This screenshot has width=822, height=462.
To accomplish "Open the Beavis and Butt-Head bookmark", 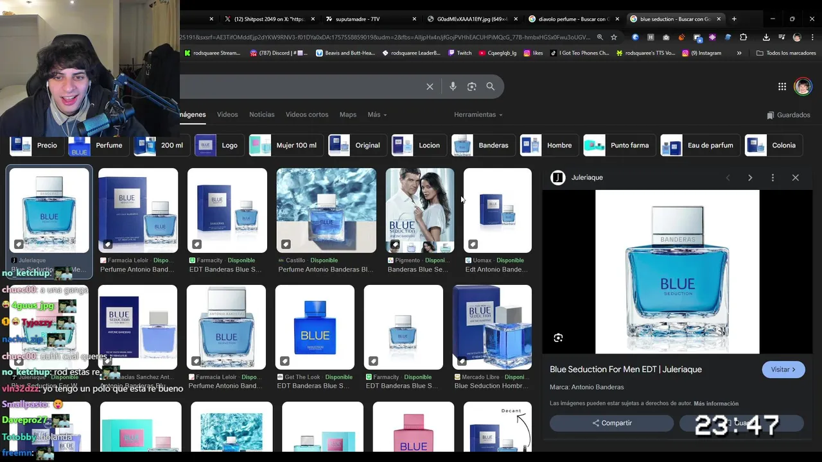I will tap(345, 53).
